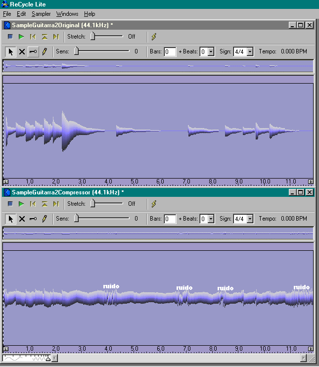Go to left locator in SampleGuitarra2Original window
This screenshot has height=367, width=319.
point(33,37)
